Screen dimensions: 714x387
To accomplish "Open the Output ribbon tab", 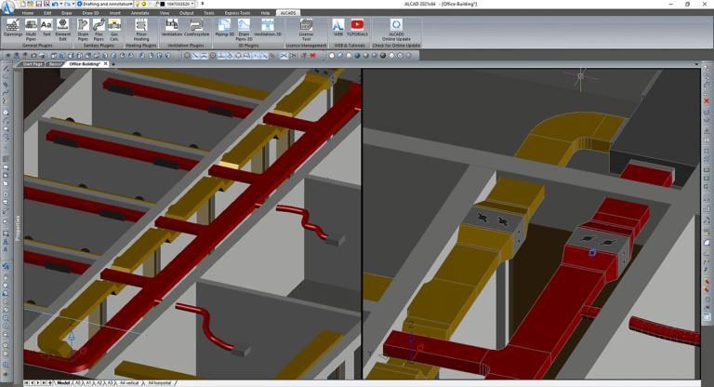I will tap(186, 13).
